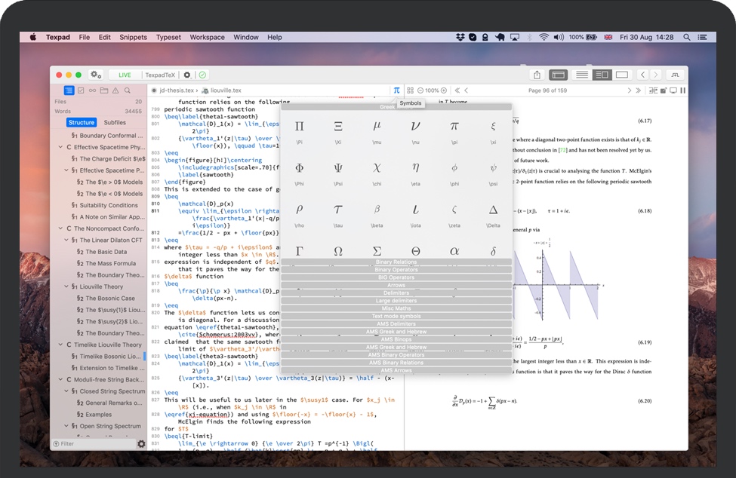This screenshot has height=478, width=736.
Task: Expand the AMS Arrows symbol group
Action: [x=396, y=370]
